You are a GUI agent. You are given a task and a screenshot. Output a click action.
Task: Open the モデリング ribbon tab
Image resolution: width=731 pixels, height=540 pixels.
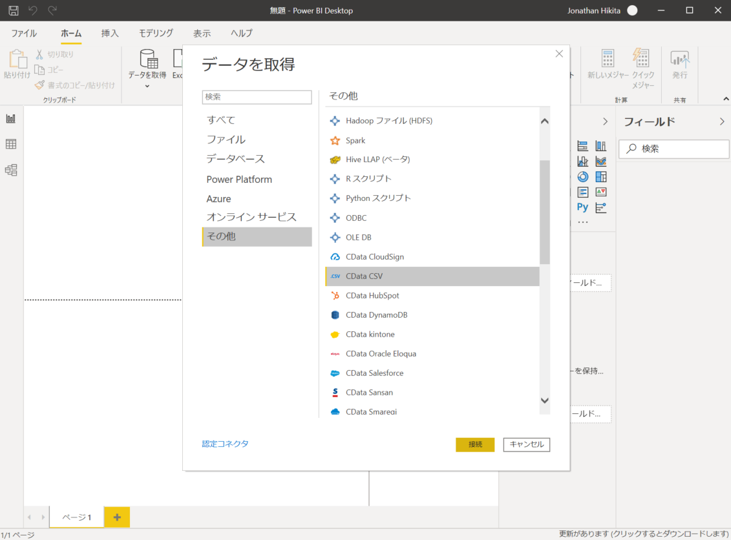click(x=155, y=33)
